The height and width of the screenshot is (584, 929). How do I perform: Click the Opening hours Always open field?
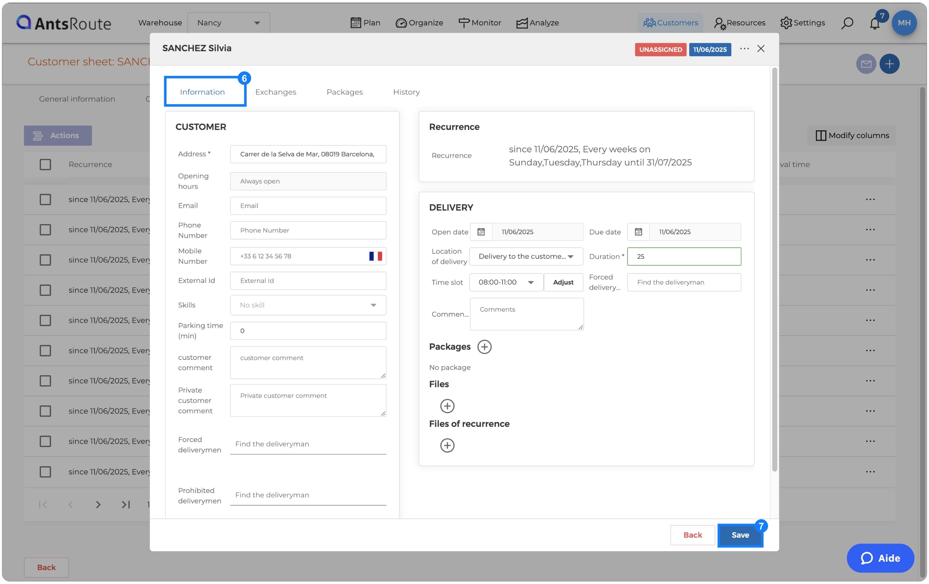click(308, 181)
